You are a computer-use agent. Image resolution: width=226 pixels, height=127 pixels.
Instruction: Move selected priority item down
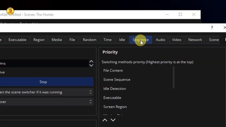pyautogui.click(x=113, y=120)
